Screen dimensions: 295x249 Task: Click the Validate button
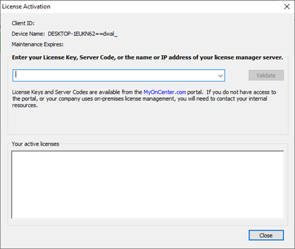[266, 75]
